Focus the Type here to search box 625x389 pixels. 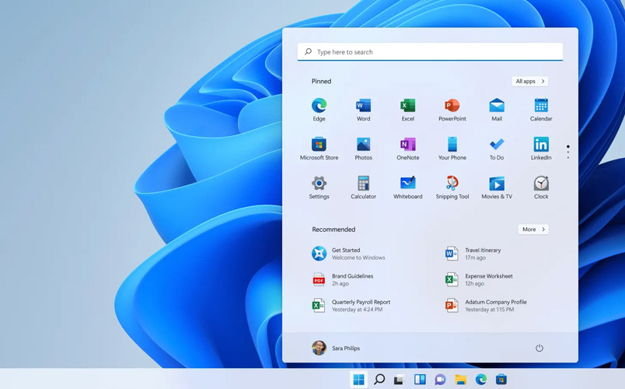point(430,52)
